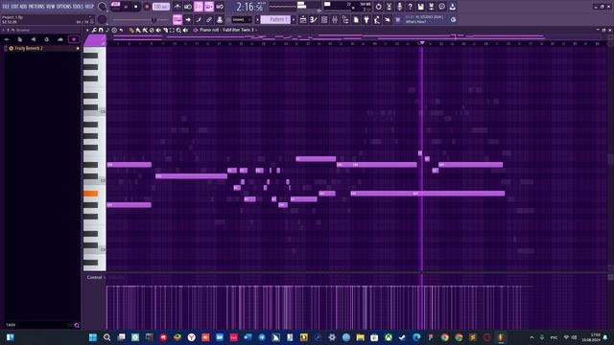Screen dimensions: 614x345
Task: Open the OPTIONS menu
Action: tap(64, 7)
